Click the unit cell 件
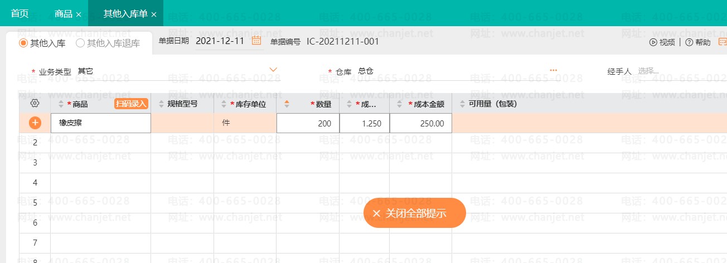Viewport: 727px width, 263px height. click(x=245, y=123)
